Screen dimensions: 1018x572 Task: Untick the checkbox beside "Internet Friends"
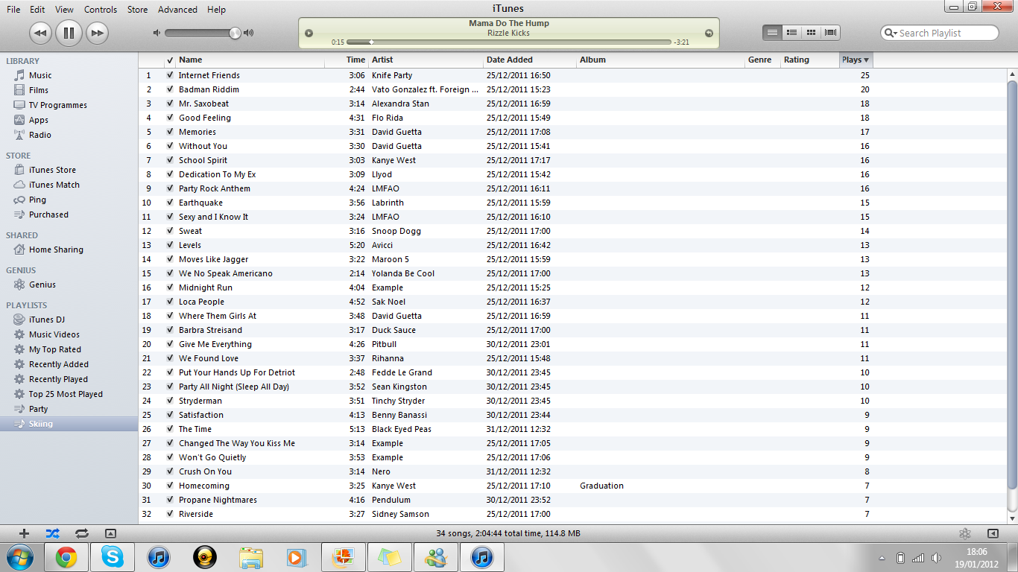tap(170, 75)
